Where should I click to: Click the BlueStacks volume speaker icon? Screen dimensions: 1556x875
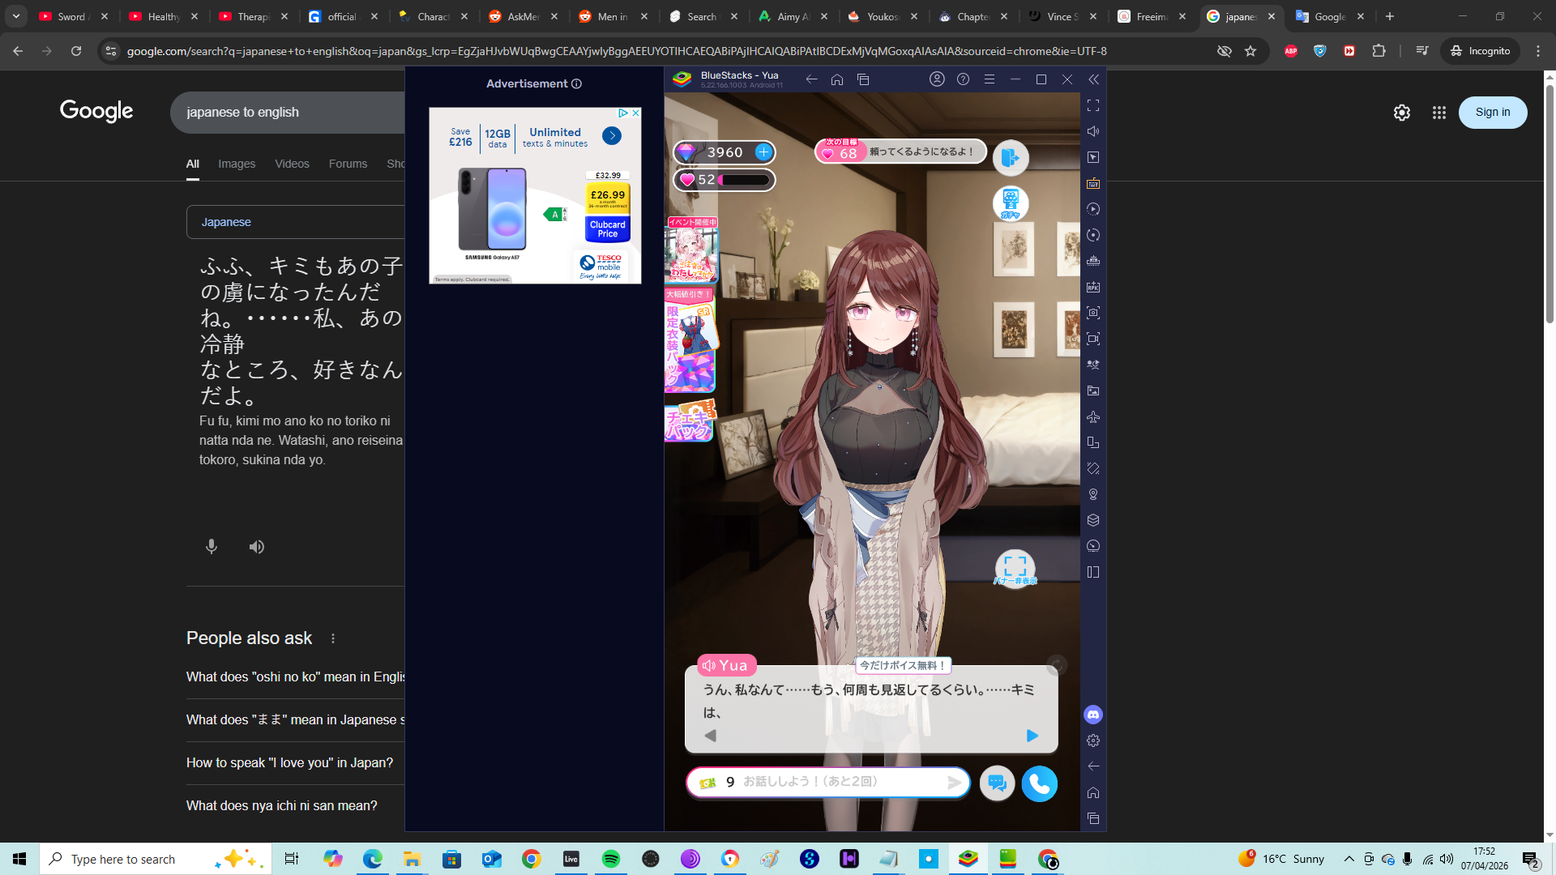tap(1093, 131)
